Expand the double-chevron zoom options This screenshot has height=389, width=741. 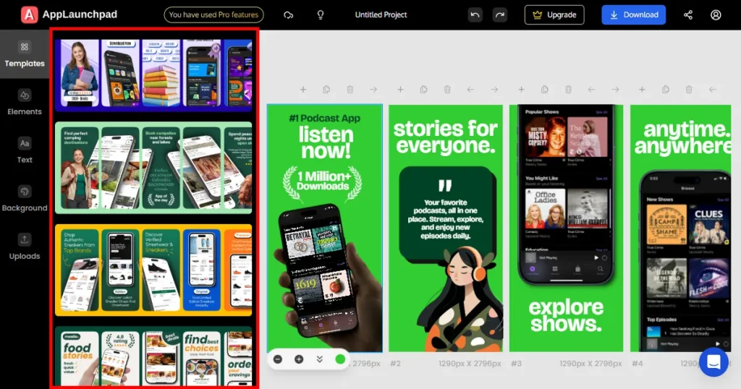point(319,359)
